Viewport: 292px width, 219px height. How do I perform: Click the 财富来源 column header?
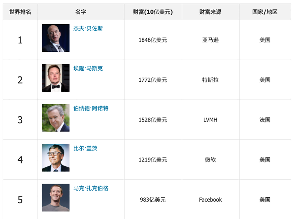click(210, 12)
